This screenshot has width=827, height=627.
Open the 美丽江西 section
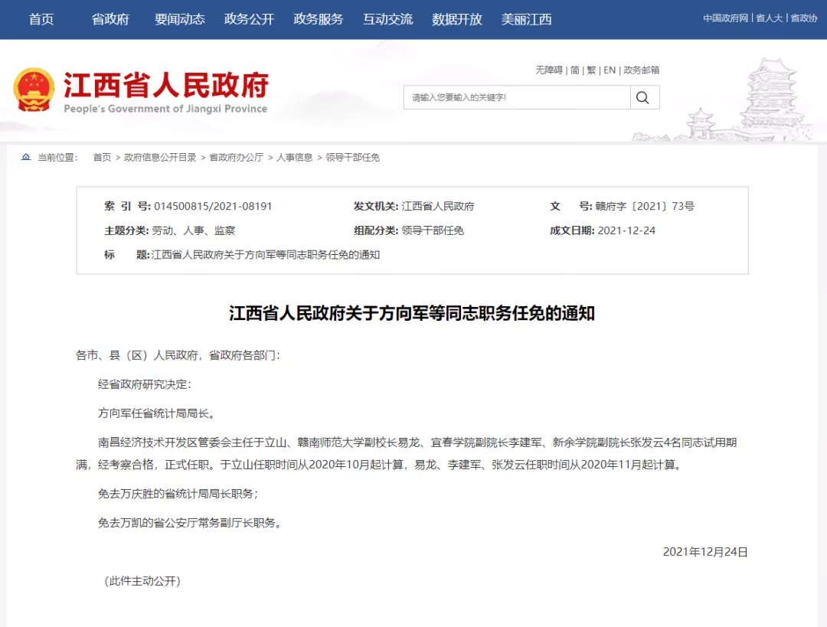[526, 20]
